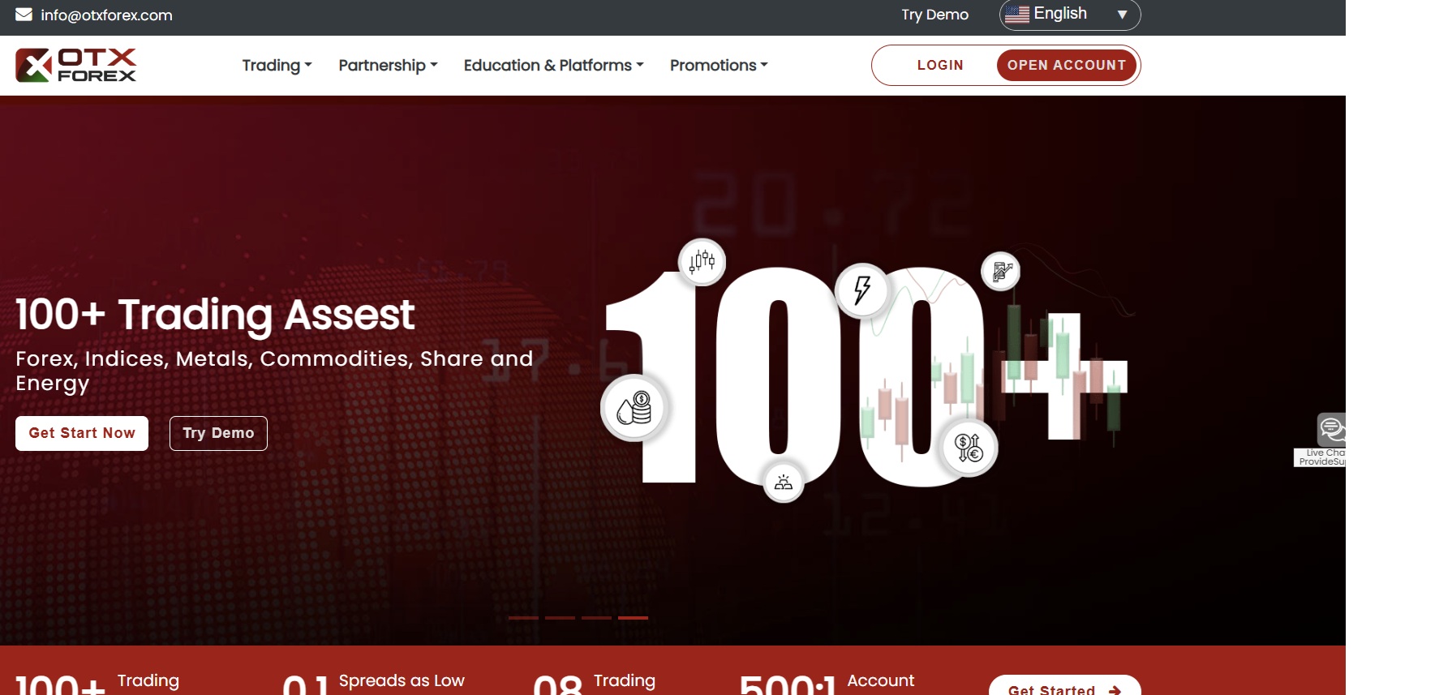This screenshot has width=1452, height=695.
Task: Click the OPEN ACCOUNT button
Action: pyautogui.click(x=1066, y=65)
